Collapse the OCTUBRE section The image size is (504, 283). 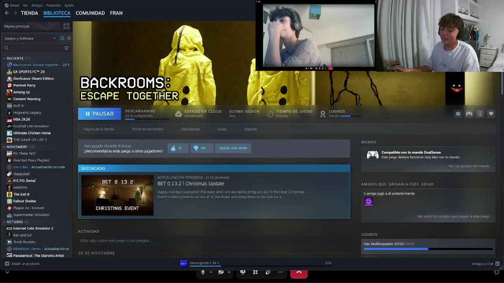click(4, 222)
